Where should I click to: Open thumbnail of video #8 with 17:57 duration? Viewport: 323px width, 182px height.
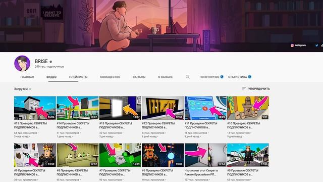click(77, 155)
